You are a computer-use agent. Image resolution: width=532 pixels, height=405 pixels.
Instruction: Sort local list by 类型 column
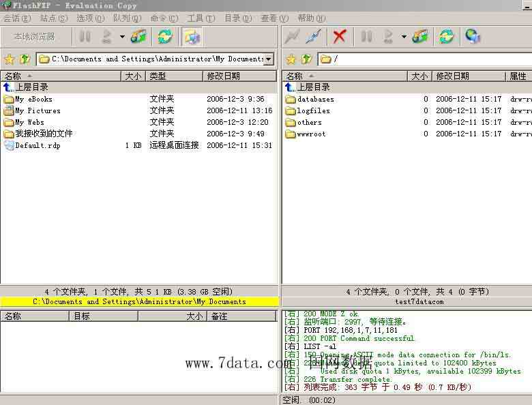click(175, 76)
